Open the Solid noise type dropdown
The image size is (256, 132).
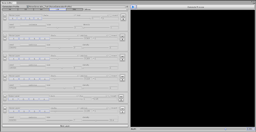pyautogui.click(x=64, y=96)
